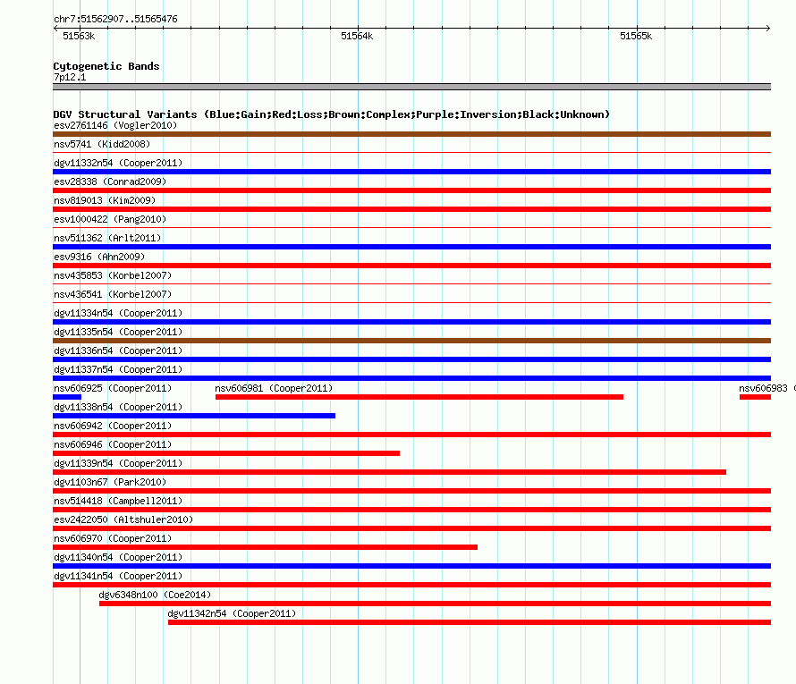Open dgv11340n54 (Cooper2011) label

[118, 557]
